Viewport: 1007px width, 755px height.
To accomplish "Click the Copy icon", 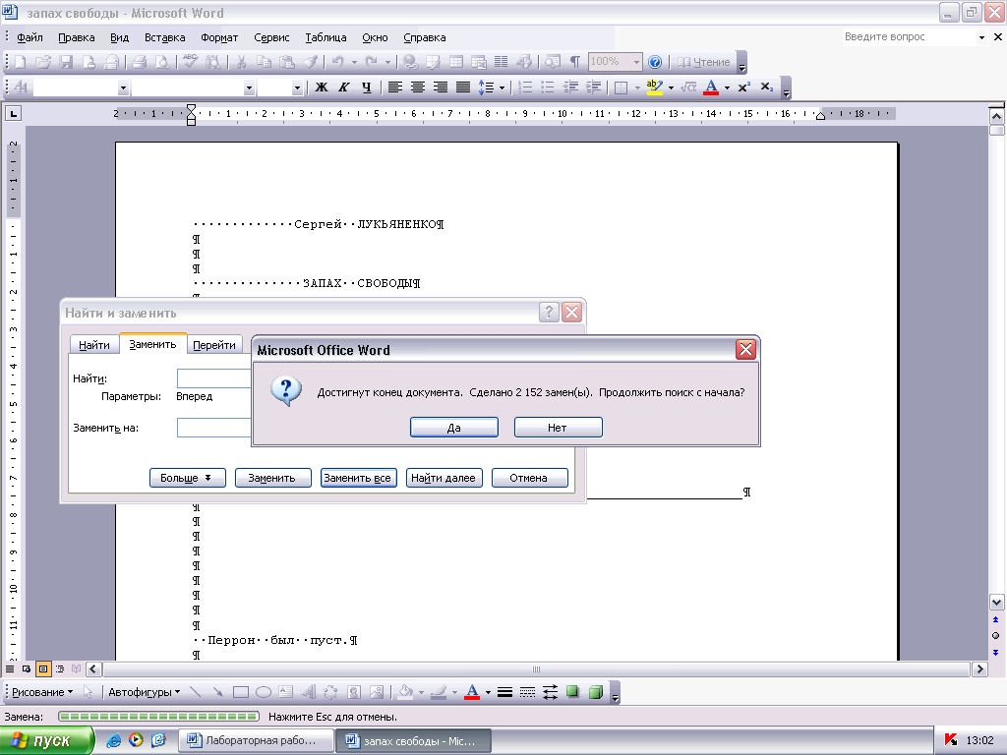I will pyautogui.click(x=264, y=62).
